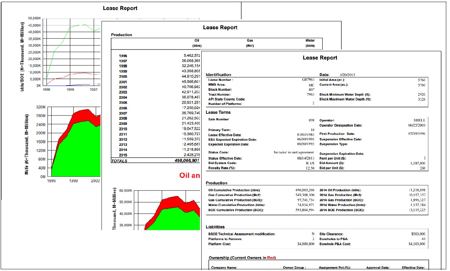Select the "Identification" section heading
450x271 pixels.
point(218,75)
